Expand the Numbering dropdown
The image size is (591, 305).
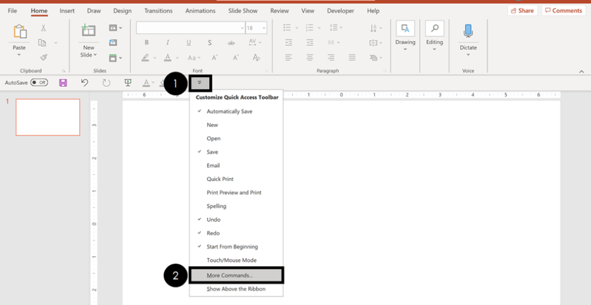319,28
